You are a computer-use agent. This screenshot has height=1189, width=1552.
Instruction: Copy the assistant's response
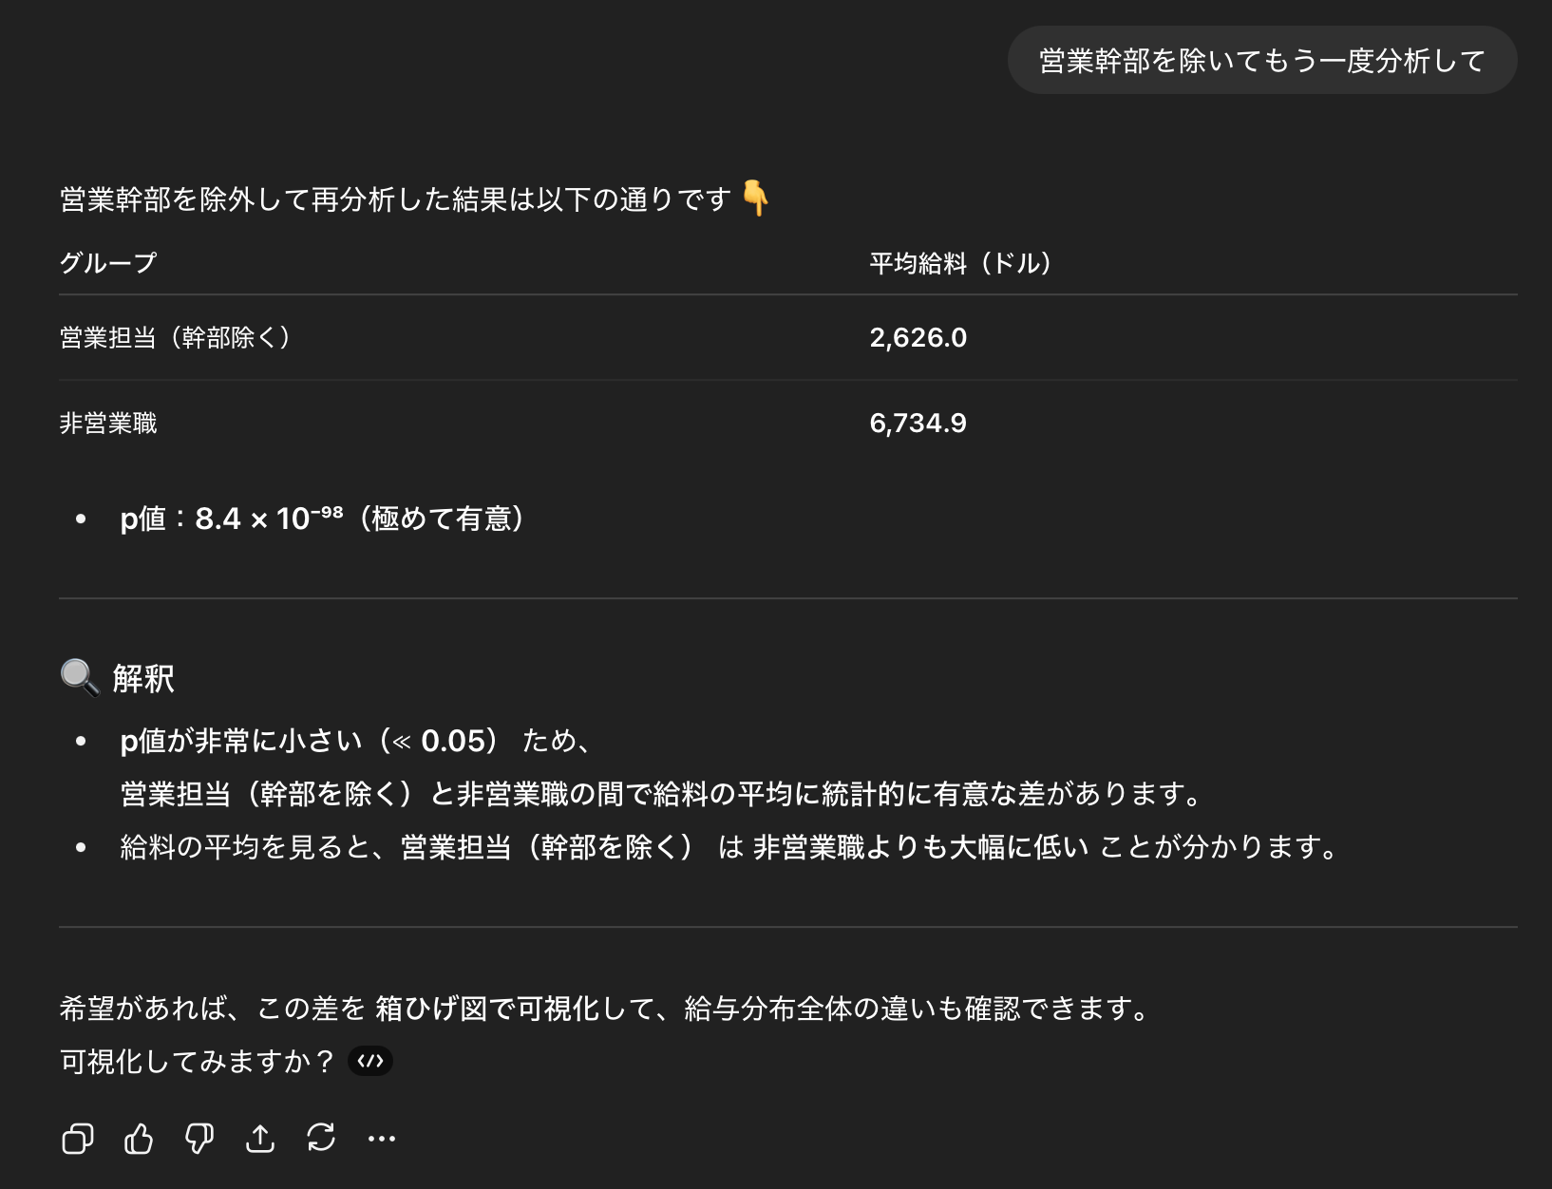click(x=77, y=1138)
